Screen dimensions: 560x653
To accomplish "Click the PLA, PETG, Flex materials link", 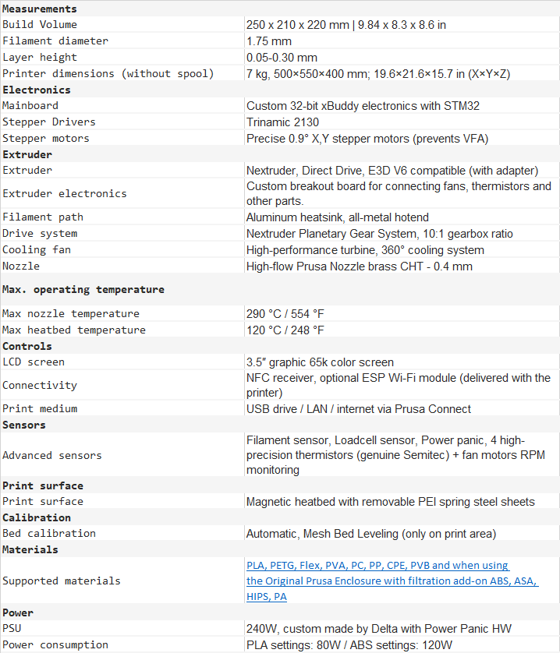I will point(377,565).
